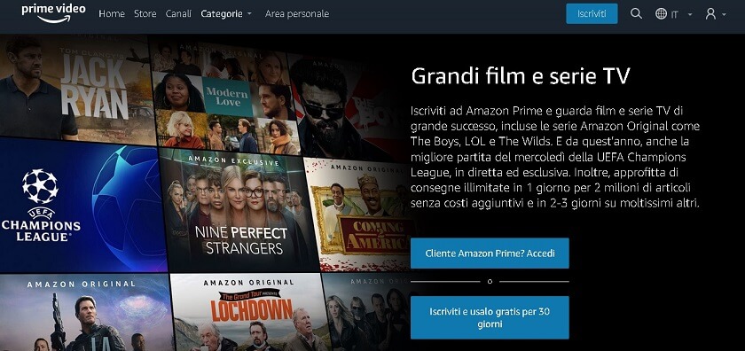Open the user profile icon
745x351 pixels.
coord(710,14)
